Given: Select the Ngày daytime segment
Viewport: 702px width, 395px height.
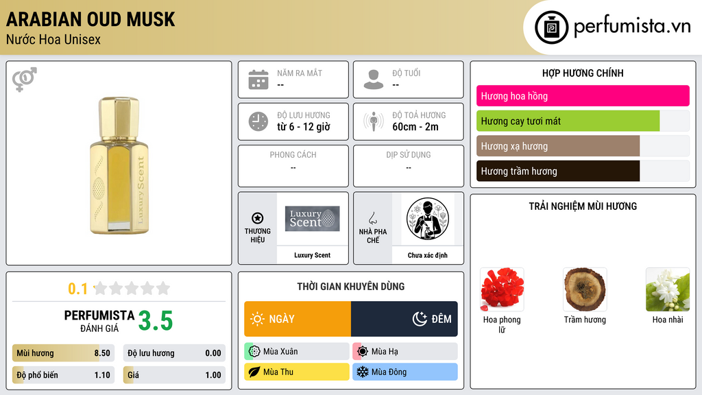Looking at the screenshot, I should (298, 319).
